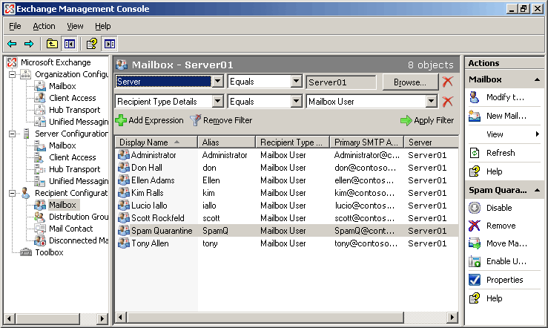Click the New Mailbox action
This screenshot has width=548, height=328.
(x=506, y=116)
